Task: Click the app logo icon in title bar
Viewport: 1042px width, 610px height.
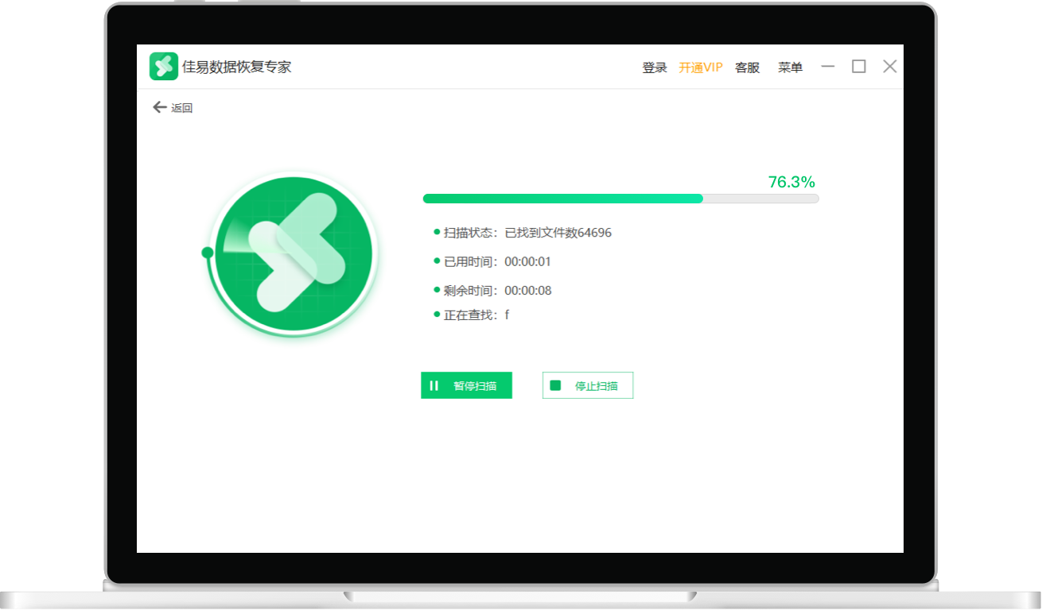Action: click(162, 66)
